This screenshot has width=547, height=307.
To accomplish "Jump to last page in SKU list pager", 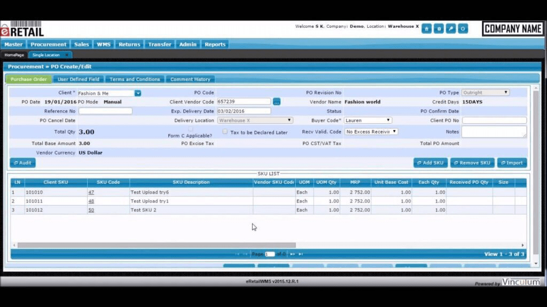I will (x=301, y=254).
